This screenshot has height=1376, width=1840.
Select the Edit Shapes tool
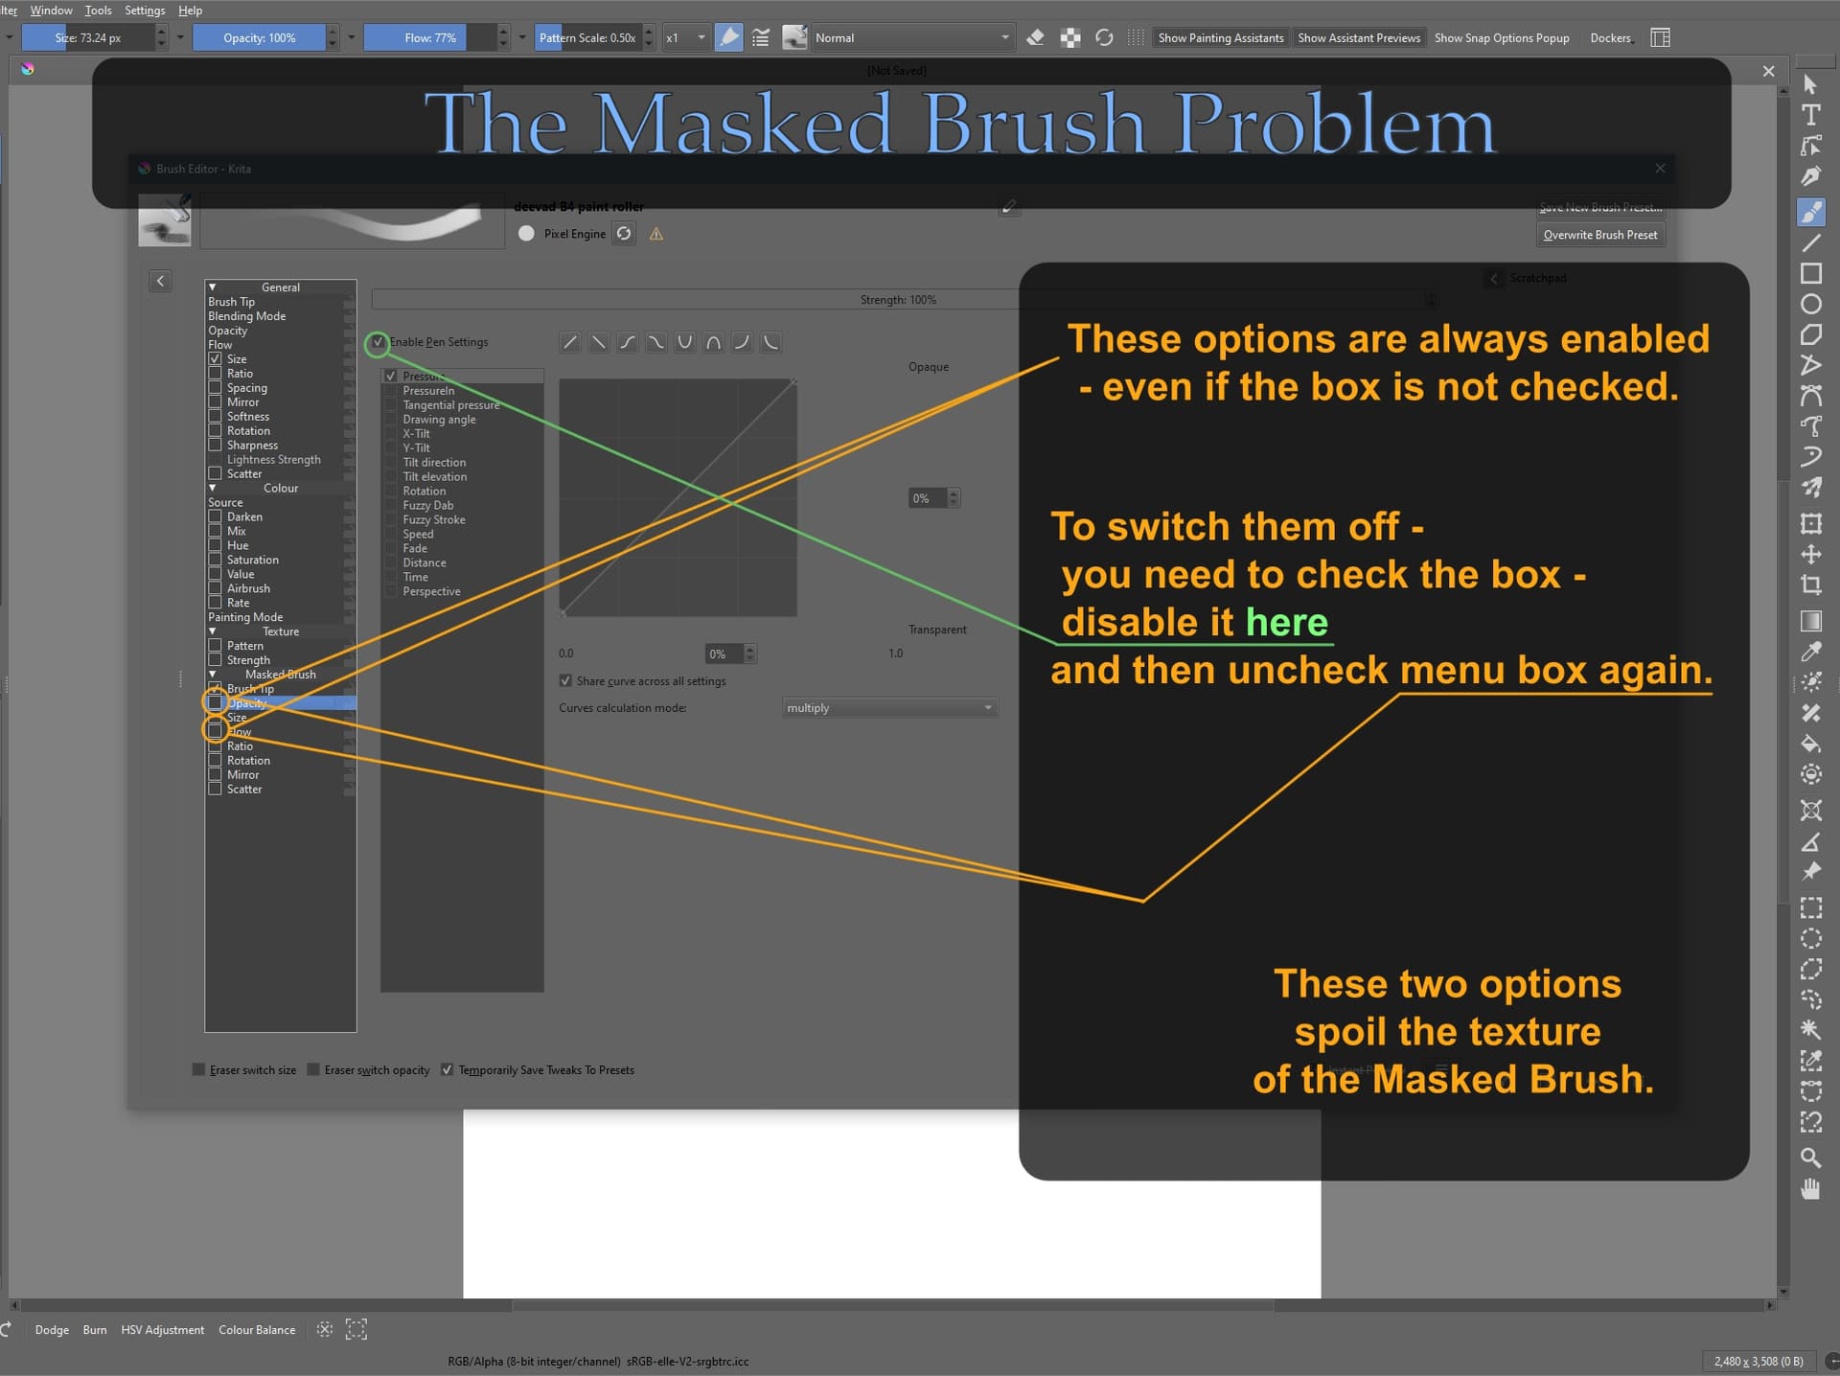coord(1810,146)
